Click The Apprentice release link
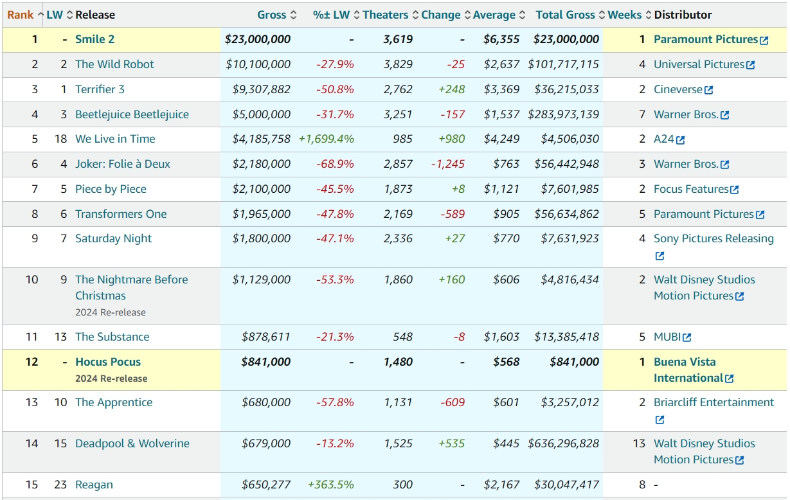 click(x=114, y=402)
